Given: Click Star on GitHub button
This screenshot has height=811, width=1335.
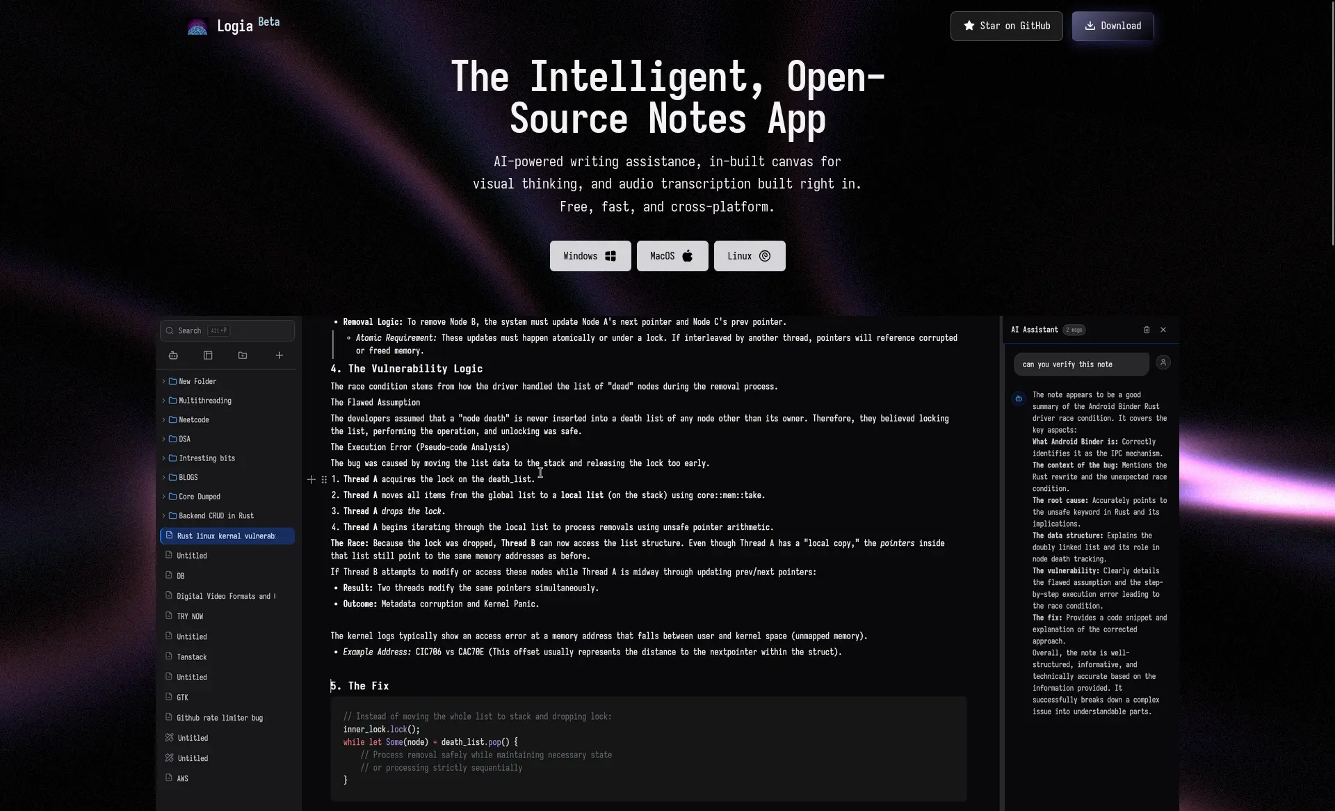Looking at the screenshot, I should 1006,26.
